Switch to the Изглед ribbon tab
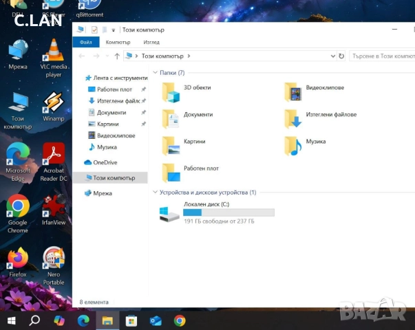This screenshot has width=415, height=330. coord(151,43)
